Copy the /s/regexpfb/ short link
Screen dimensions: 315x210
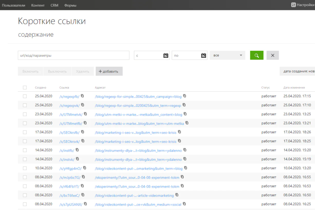coord(82,96)
